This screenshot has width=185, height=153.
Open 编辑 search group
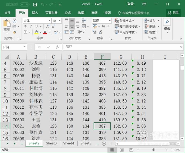click(x=167, y=25)
